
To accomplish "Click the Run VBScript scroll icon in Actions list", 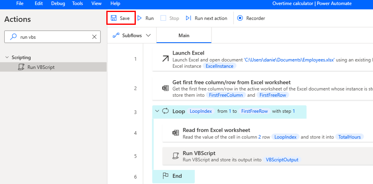I will coord(22,67).
